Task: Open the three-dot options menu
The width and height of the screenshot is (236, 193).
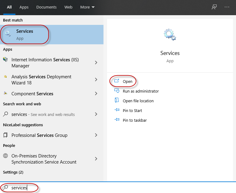Action: point(227,7)
